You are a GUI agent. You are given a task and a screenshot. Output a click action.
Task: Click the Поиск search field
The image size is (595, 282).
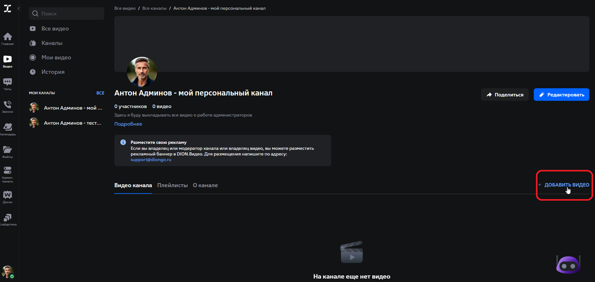pos(67,14)
